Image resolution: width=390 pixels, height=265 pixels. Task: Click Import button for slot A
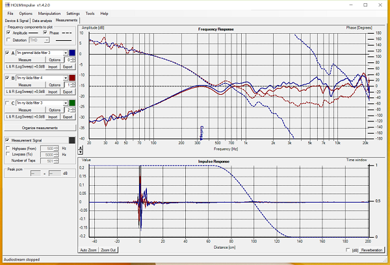pos(53,67)
